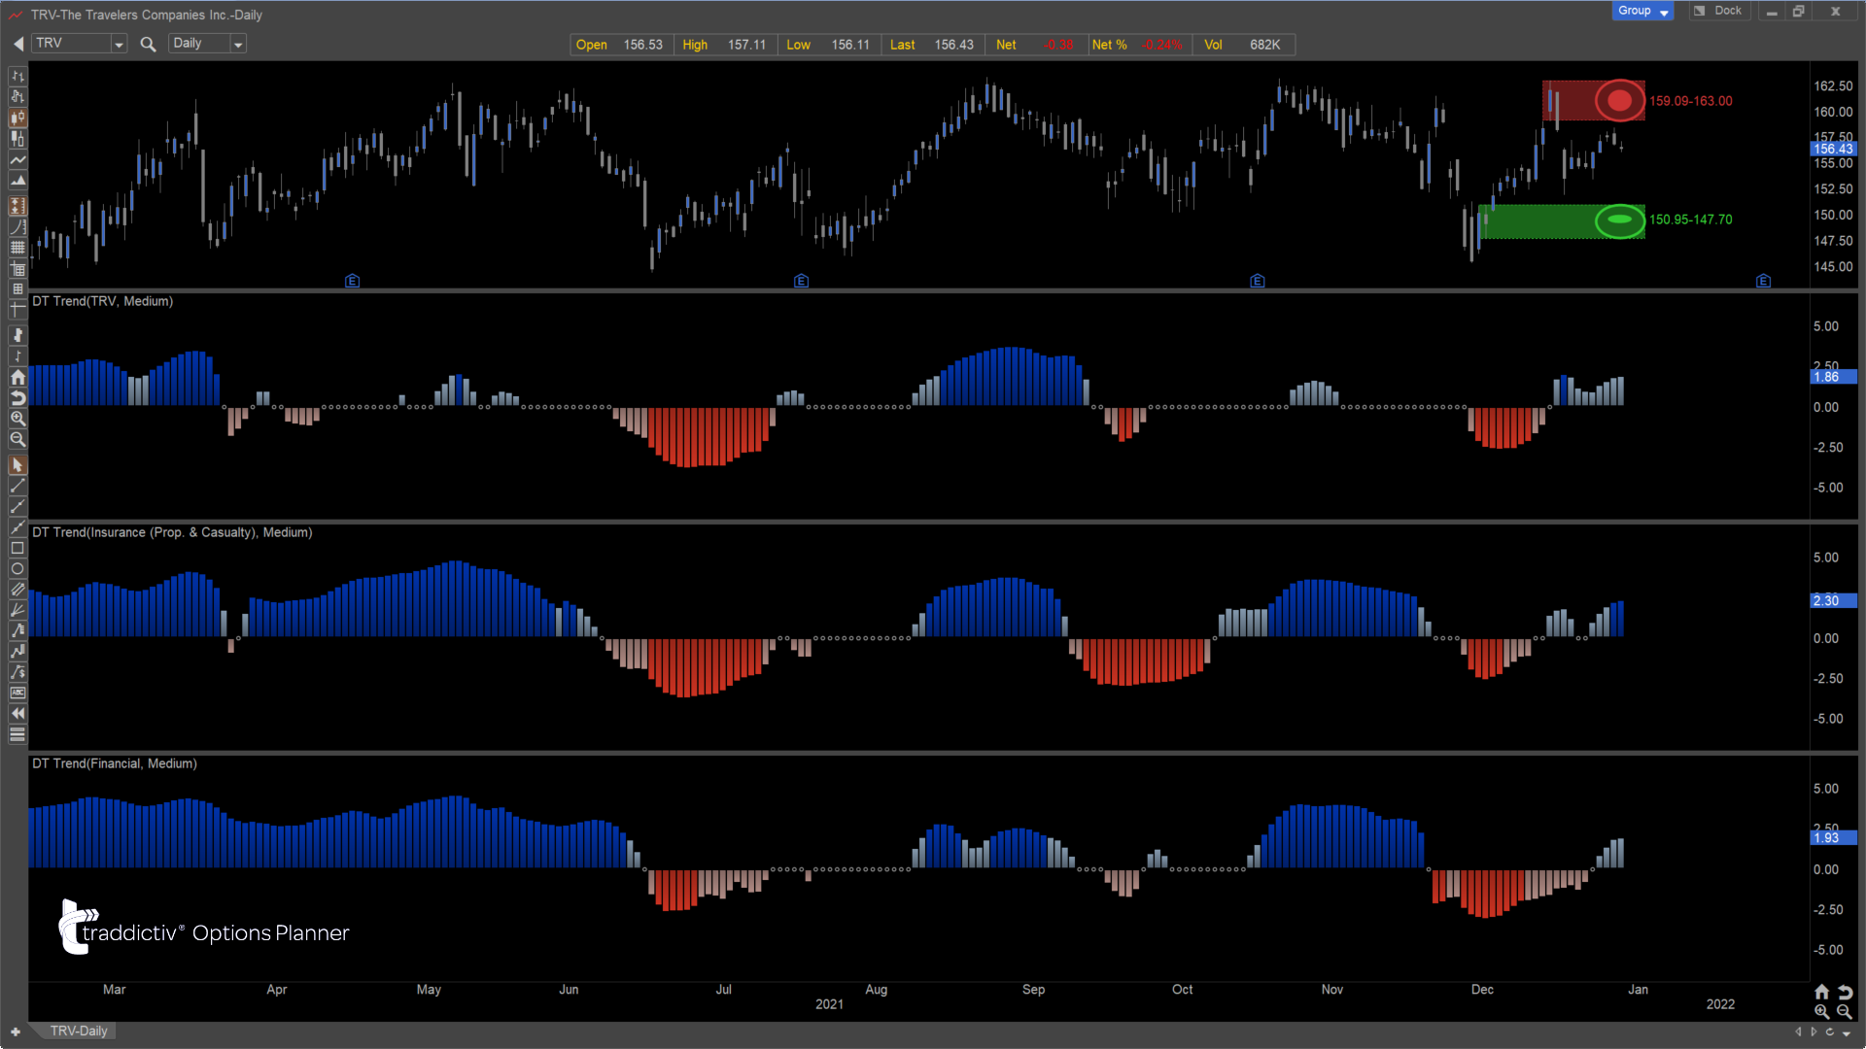
Task: Toggle the crosshair cursor icon
Action: [17, 310]
